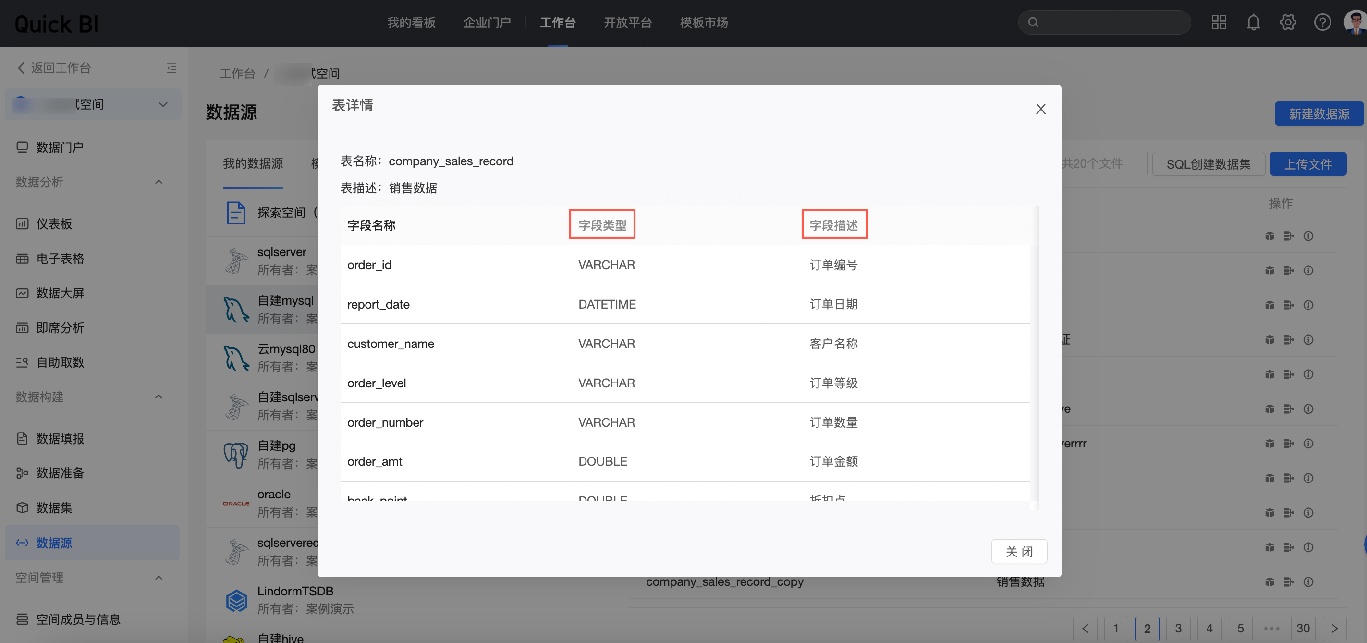Click the 关闭 button in dialog
The height and width of the screenshot is (643, 1367).
[1018, 551]
